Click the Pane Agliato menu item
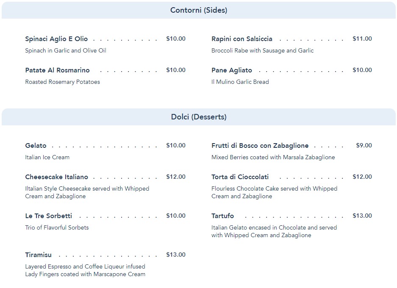Screen dimensions: 397x288 click(231, 70)
